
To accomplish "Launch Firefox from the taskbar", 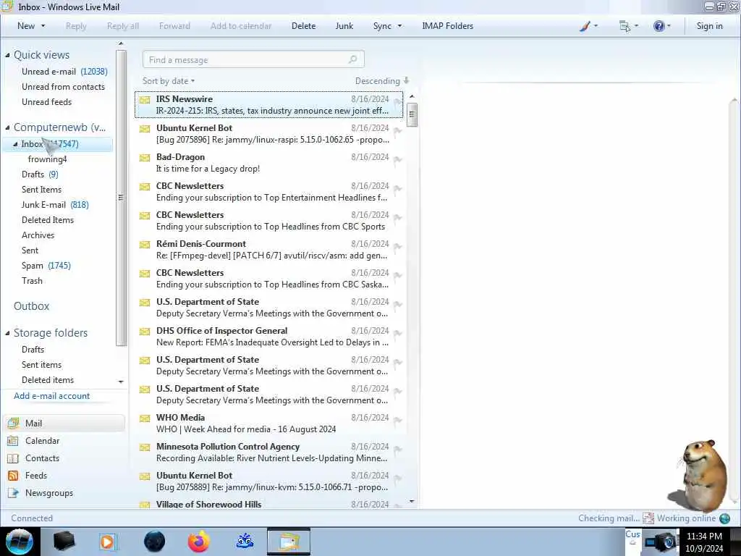I will pos(199,542).
